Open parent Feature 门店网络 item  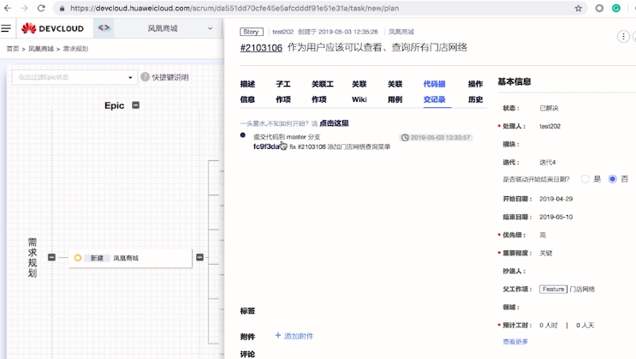(x=567, y=289)
